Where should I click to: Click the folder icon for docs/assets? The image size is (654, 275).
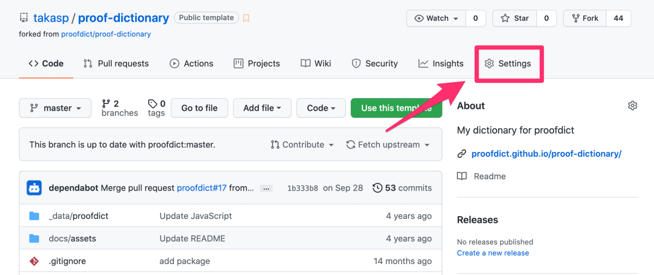(34, 239)
